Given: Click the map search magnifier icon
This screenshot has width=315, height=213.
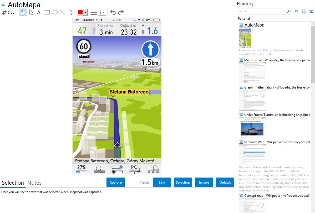Looking at the screenshot, I should click(x=99, y=169).
